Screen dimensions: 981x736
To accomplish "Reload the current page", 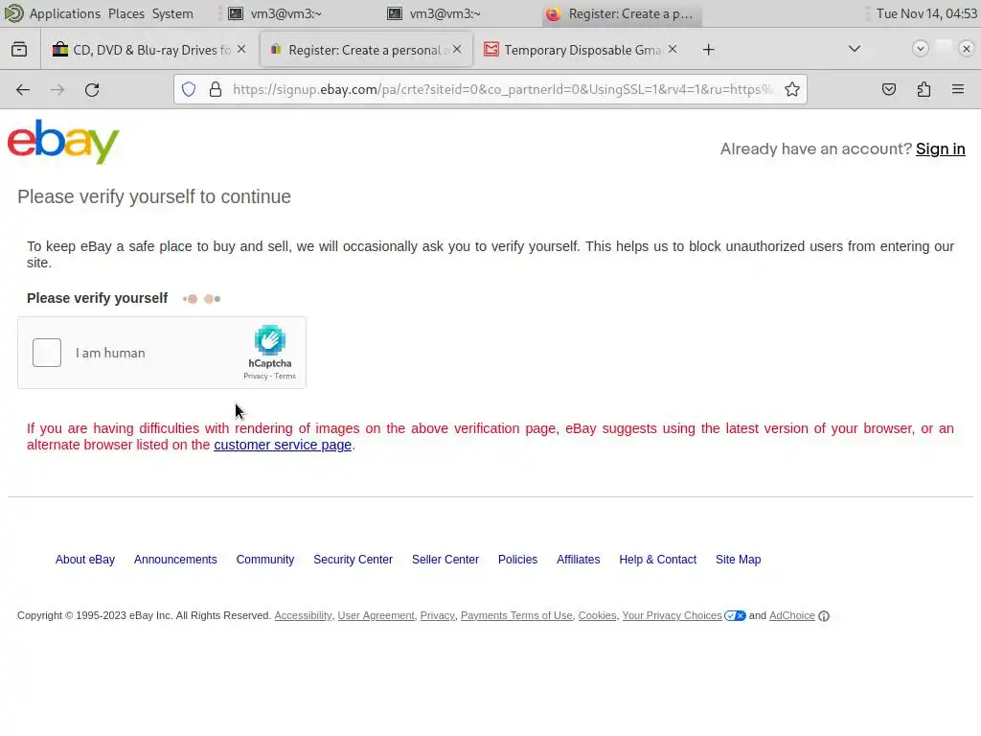I will (x=92, y=89).
